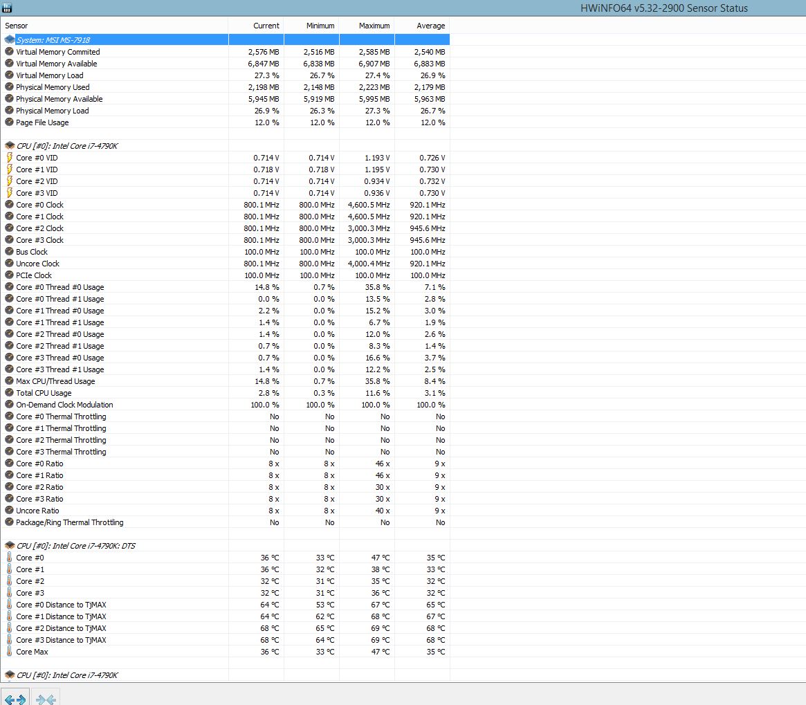The width and height of the screenshot is (806, 705).
Task: Select the CPU [#0]: Intel Core i7-4790K: DTS group
Action: coord(76,546)
